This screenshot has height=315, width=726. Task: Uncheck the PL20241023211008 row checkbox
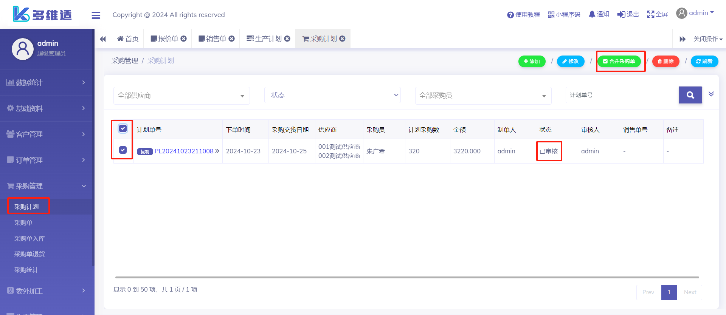coord(123,150)
